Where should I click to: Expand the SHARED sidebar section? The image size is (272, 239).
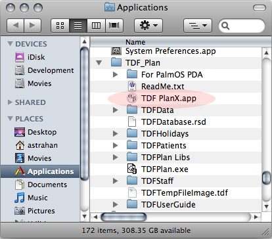click(10, 102)
